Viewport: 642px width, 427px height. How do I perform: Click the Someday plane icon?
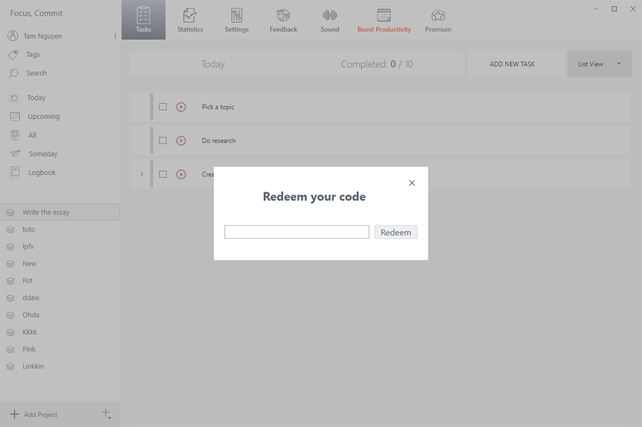tap(15, 154)
